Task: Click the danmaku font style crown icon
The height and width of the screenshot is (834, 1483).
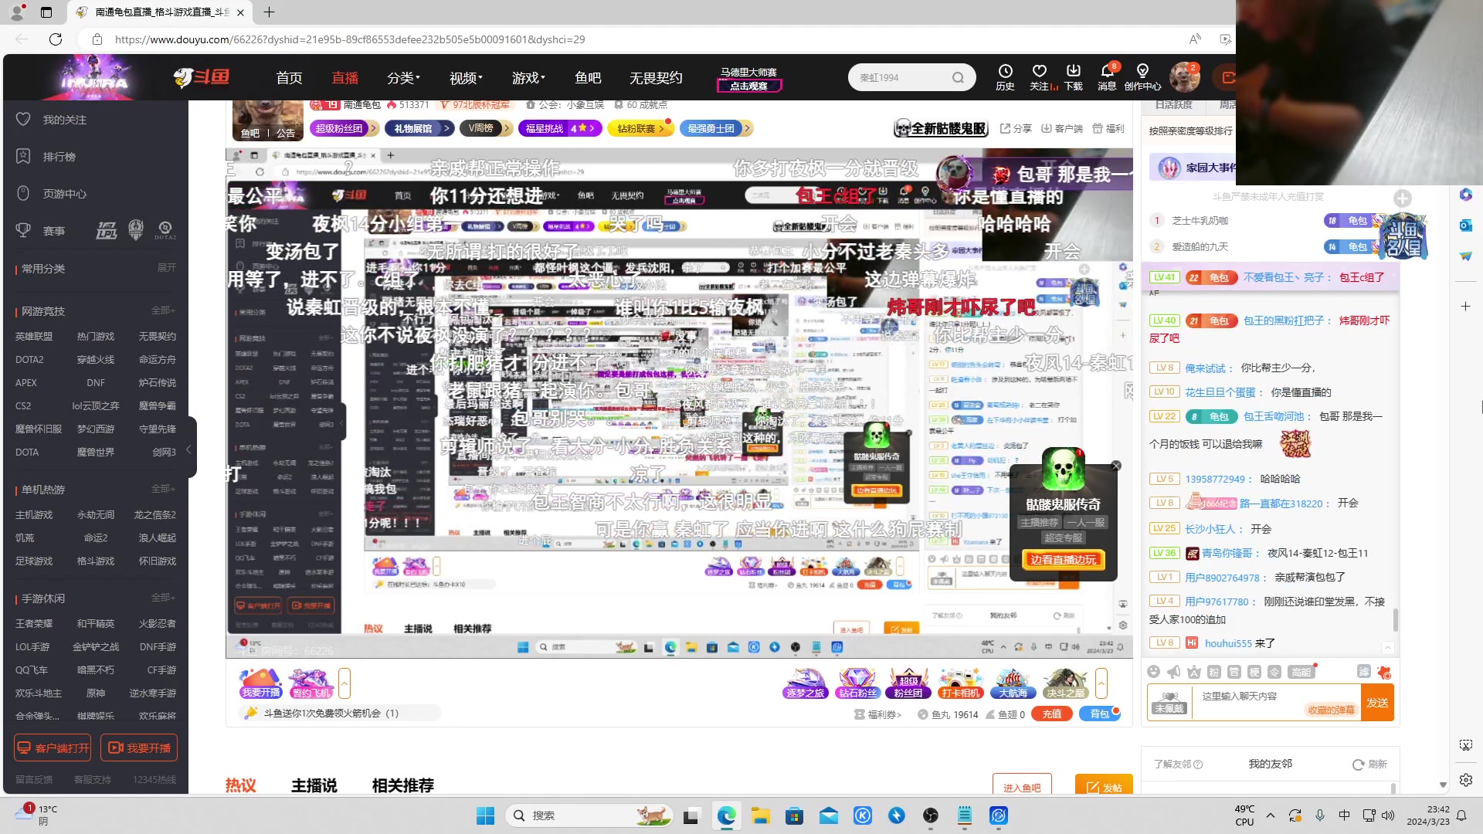Action: [1193, 672]
